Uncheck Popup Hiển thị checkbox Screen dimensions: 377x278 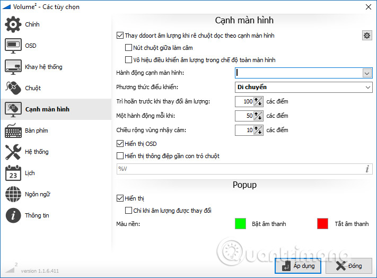point(120,198)
